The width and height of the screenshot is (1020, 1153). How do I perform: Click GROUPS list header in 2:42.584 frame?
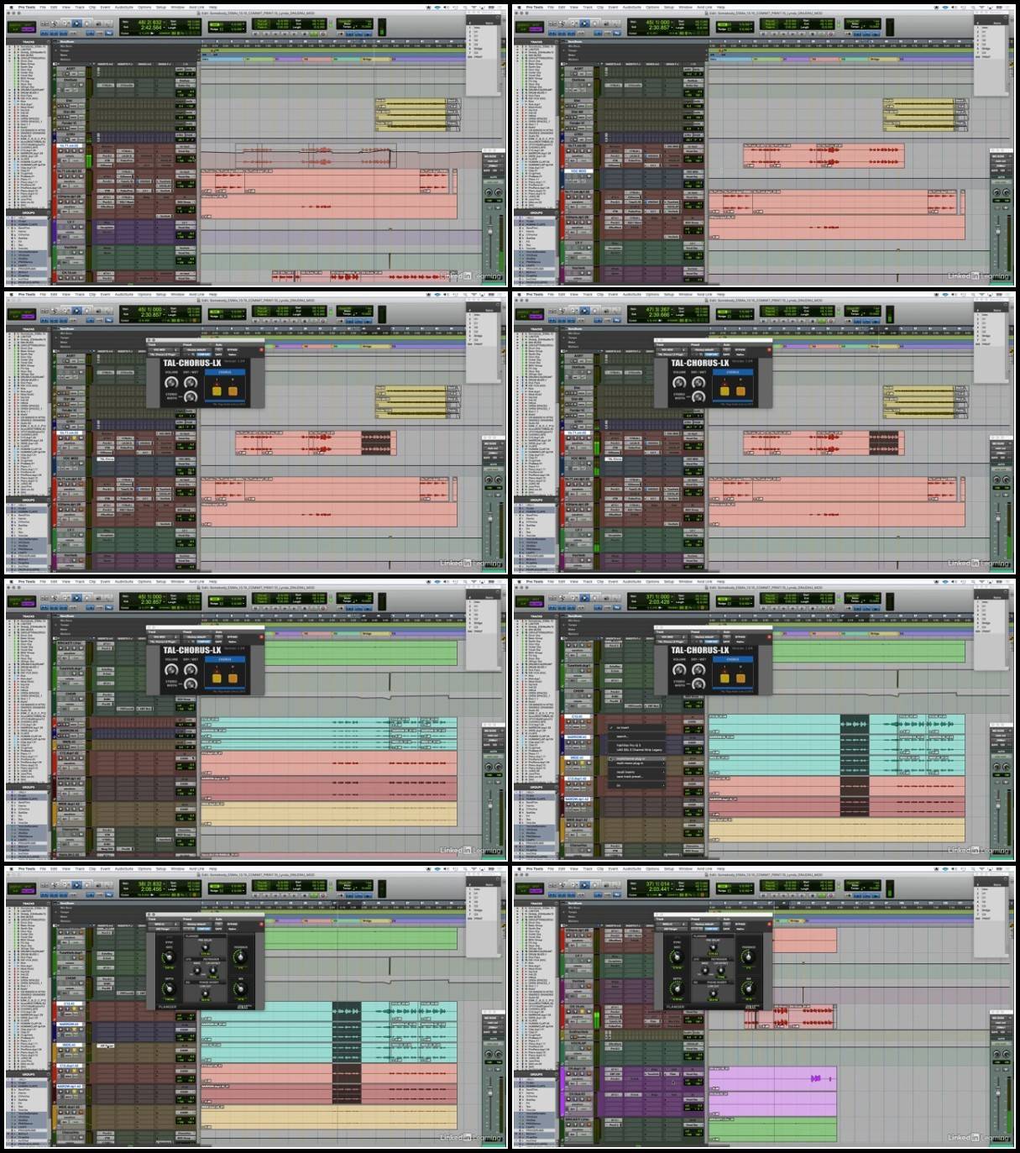(x=29, y=212)
